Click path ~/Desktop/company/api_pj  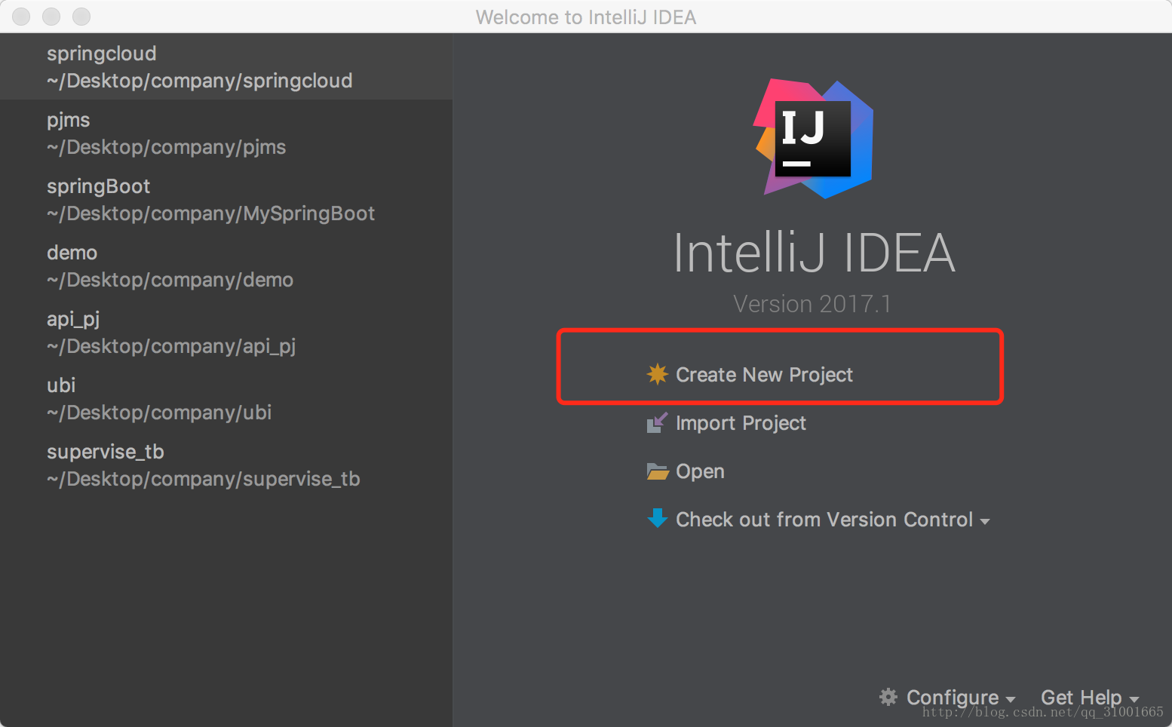[171, 346]
